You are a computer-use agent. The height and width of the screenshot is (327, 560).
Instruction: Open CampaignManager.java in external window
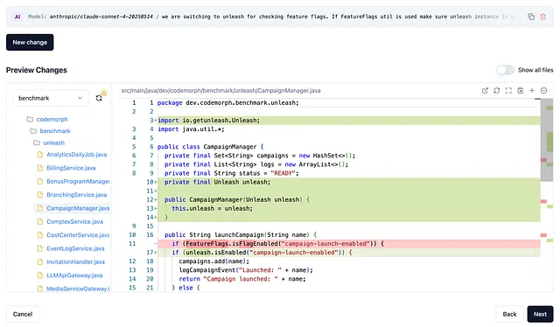485,91
